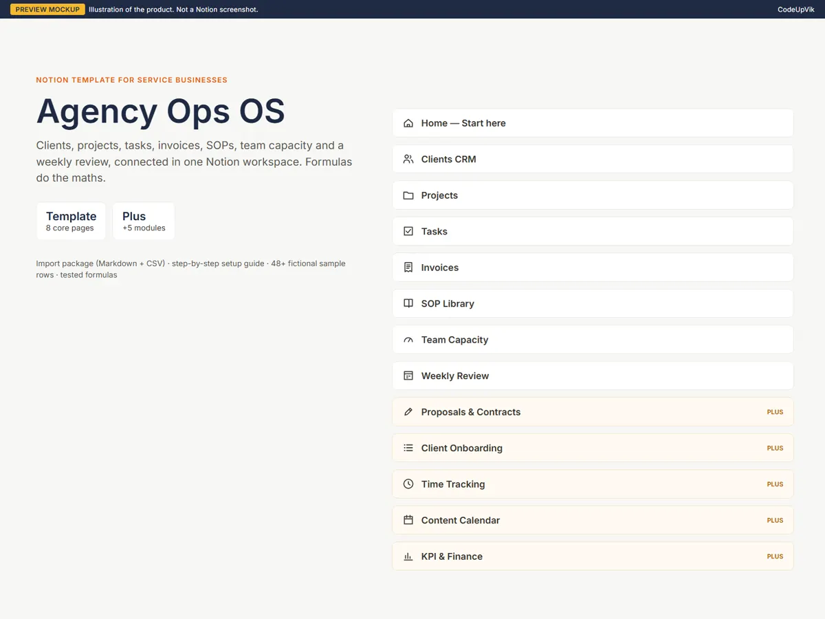The height and width of the screenshot is (619, 825).
Task: Click the pencil icon beside Proposals & Contracts
Action: point(408,412)
